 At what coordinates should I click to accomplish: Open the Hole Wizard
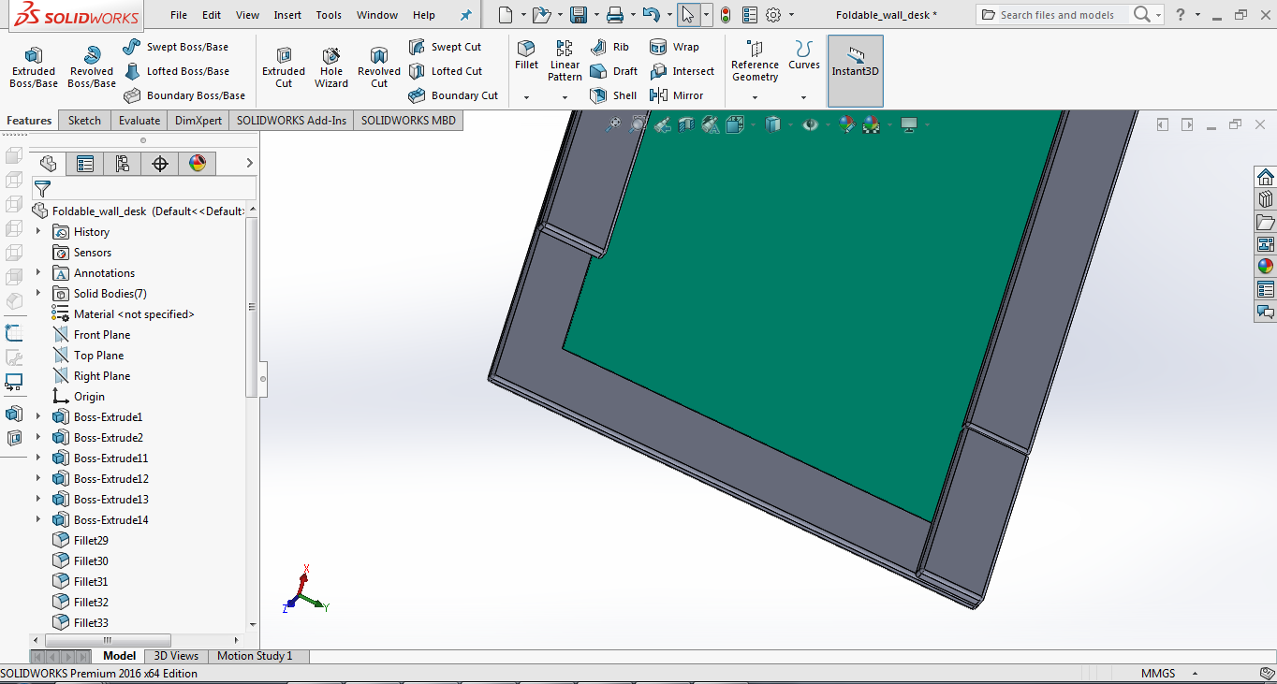point(331,67)
